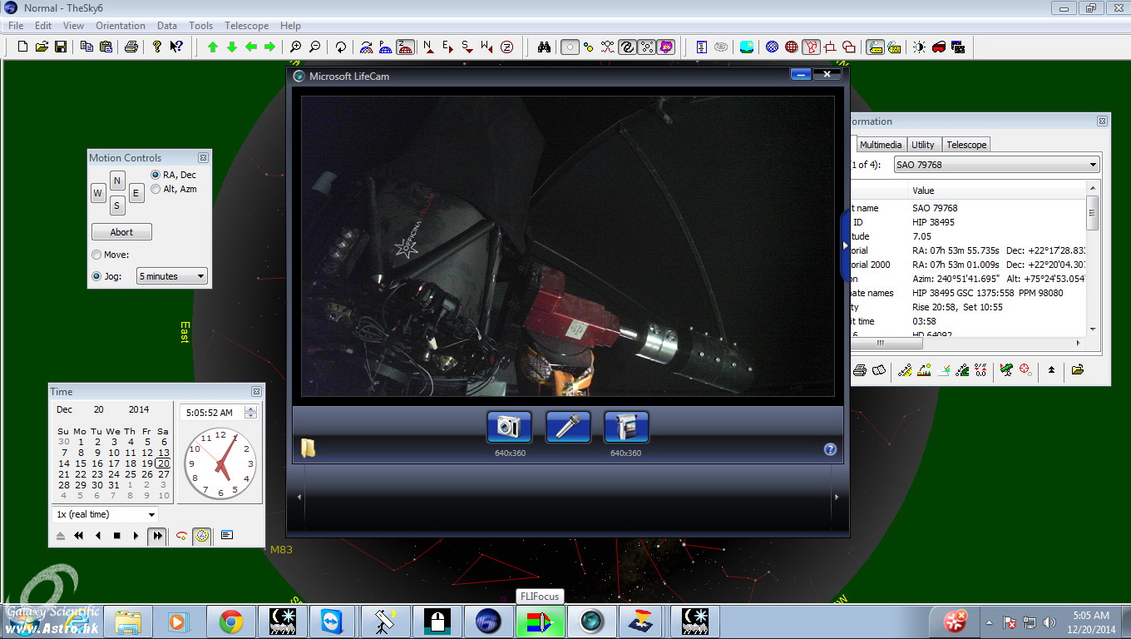Click the red night vision goggles icon
This screenshot has width=1131, height=639.
point(939,47)
